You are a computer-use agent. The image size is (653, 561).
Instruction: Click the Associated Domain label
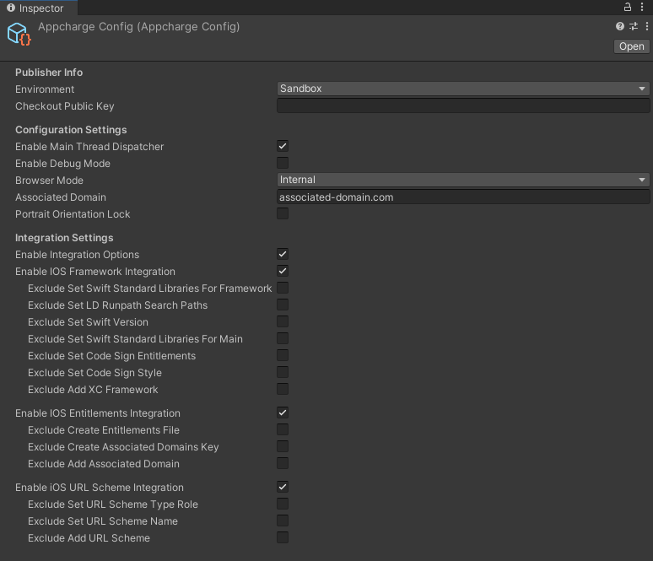(61, 197)
